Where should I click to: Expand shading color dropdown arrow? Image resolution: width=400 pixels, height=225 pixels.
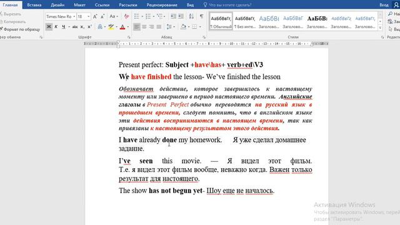tap(189, 26)
